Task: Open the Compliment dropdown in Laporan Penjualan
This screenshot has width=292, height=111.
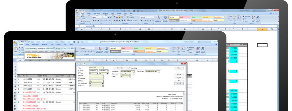Action: coord(134,72)
